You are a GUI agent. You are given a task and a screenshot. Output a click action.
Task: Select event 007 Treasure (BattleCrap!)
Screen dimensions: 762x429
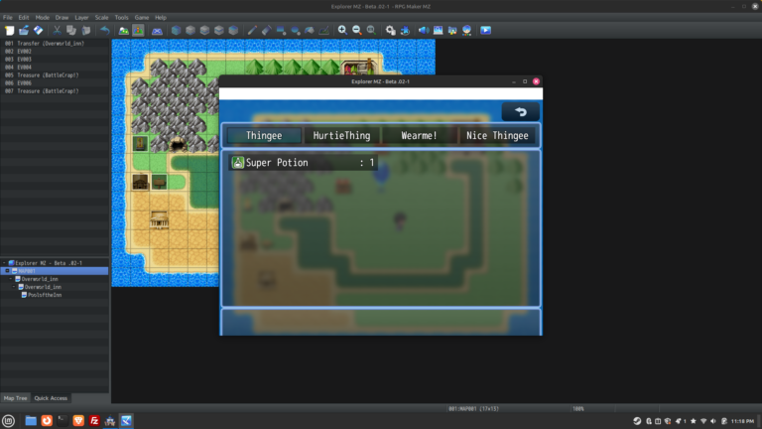[55, 91]
